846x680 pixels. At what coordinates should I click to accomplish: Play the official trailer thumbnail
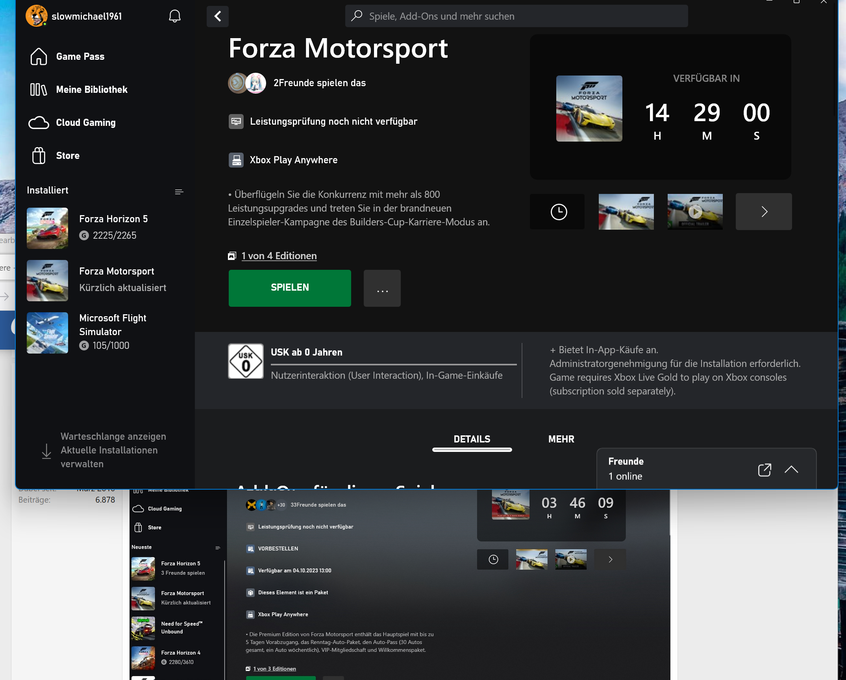click(695, 212)
